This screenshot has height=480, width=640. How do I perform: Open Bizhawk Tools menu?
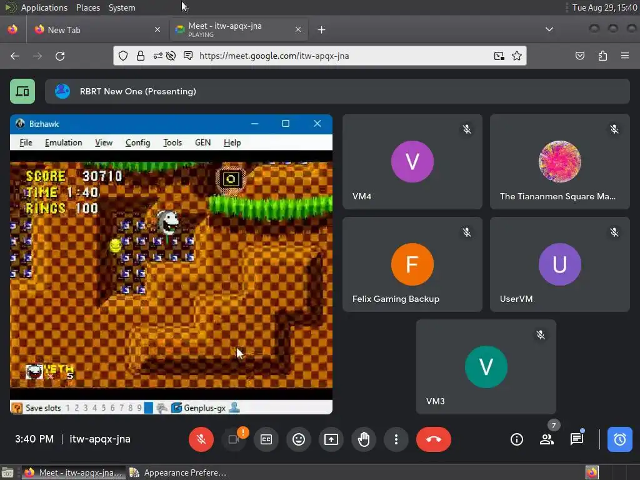click(x=172, y=142)
